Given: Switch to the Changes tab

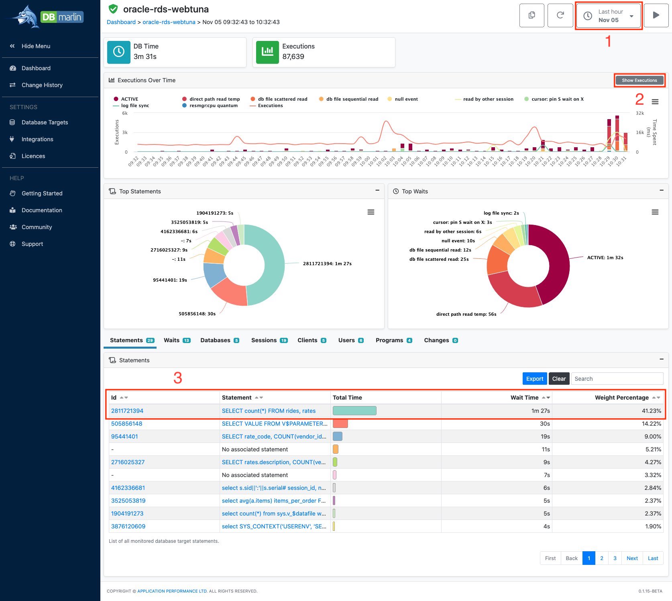Looking at the screenshot, I should 441,340.
